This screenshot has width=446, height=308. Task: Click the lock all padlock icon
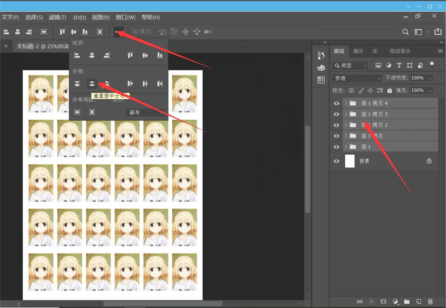point(389,90)
